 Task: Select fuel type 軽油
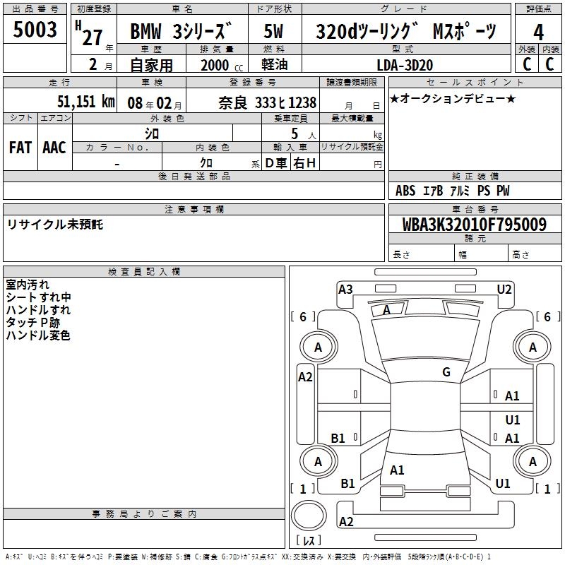click(x=275, y=64)
